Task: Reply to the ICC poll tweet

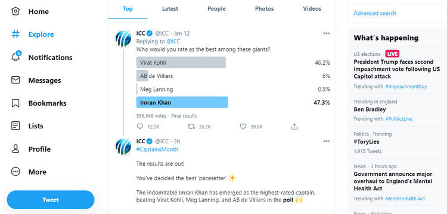Action: (140, 127)
